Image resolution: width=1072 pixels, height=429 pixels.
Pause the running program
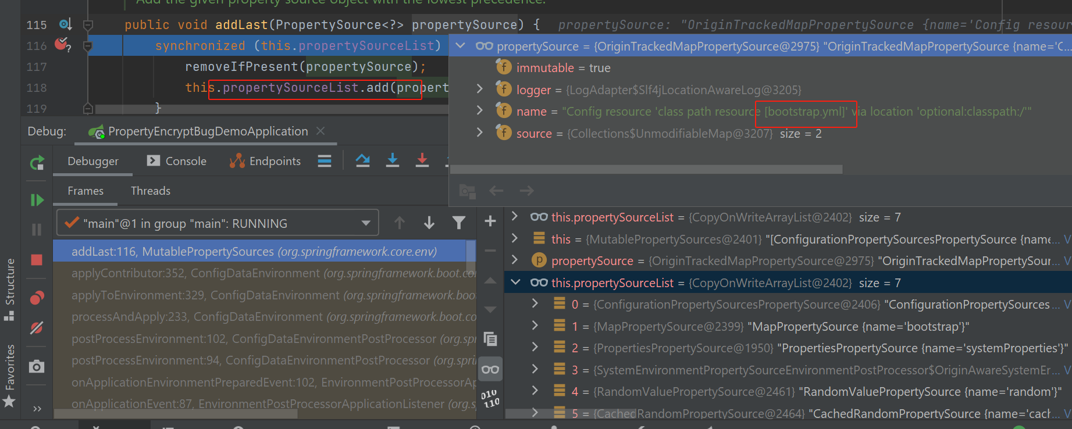click(37, 230)
